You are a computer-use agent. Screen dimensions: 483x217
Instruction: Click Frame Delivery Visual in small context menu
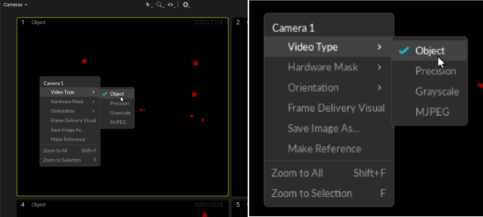(73, 120)
